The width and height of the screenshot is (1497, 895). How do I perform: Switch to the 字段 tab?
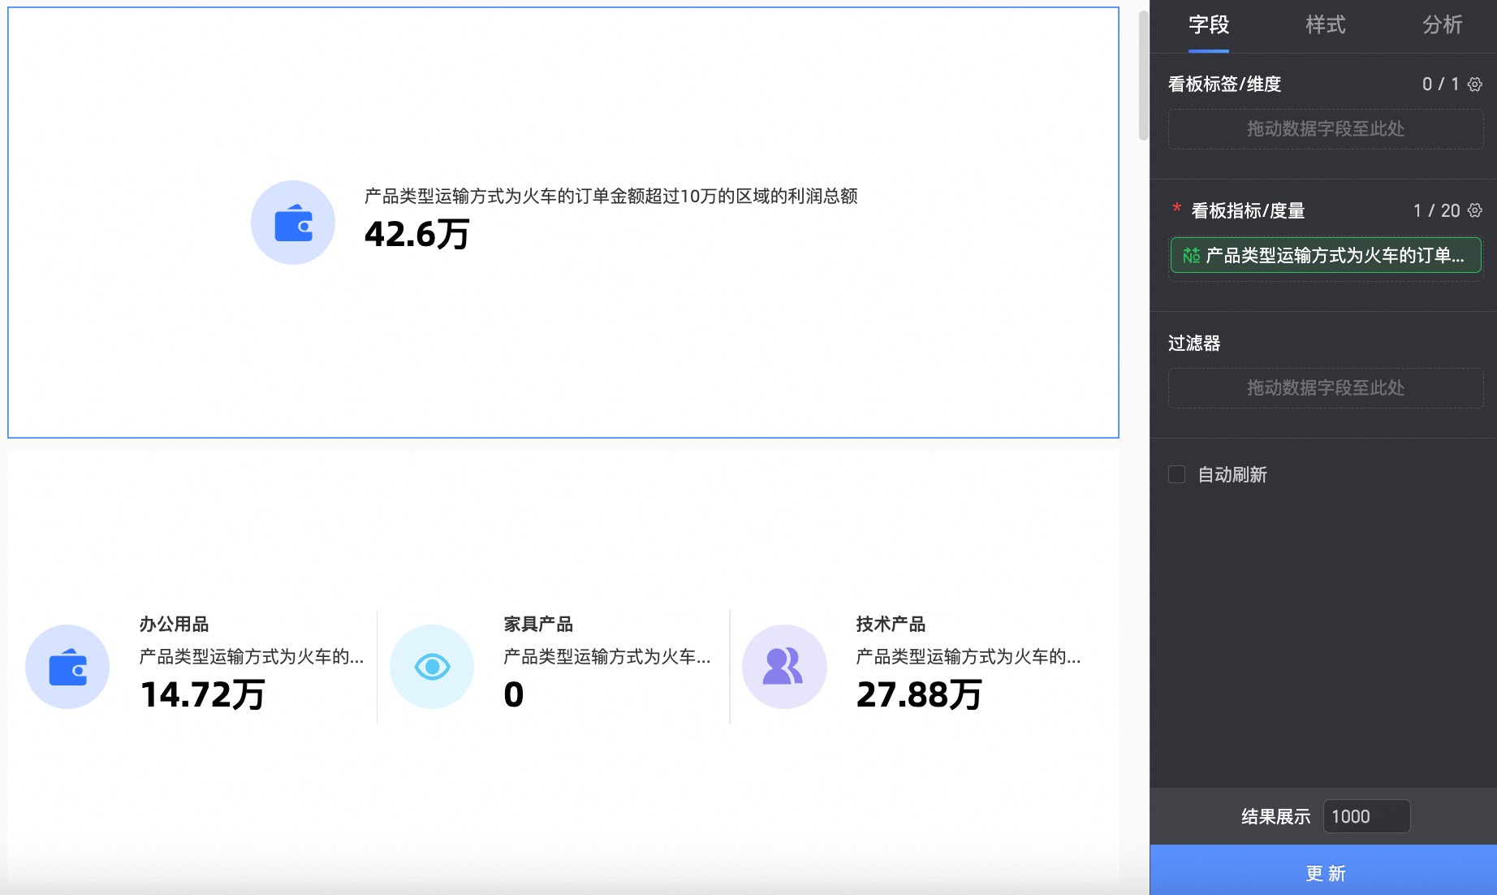coord(1209,25)
